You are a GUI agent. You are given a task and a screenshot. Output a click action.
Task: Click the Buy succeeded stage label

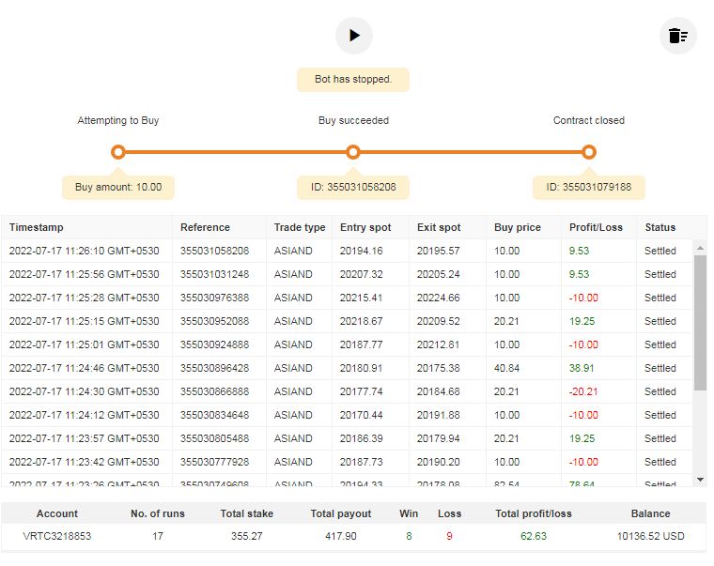353,120
